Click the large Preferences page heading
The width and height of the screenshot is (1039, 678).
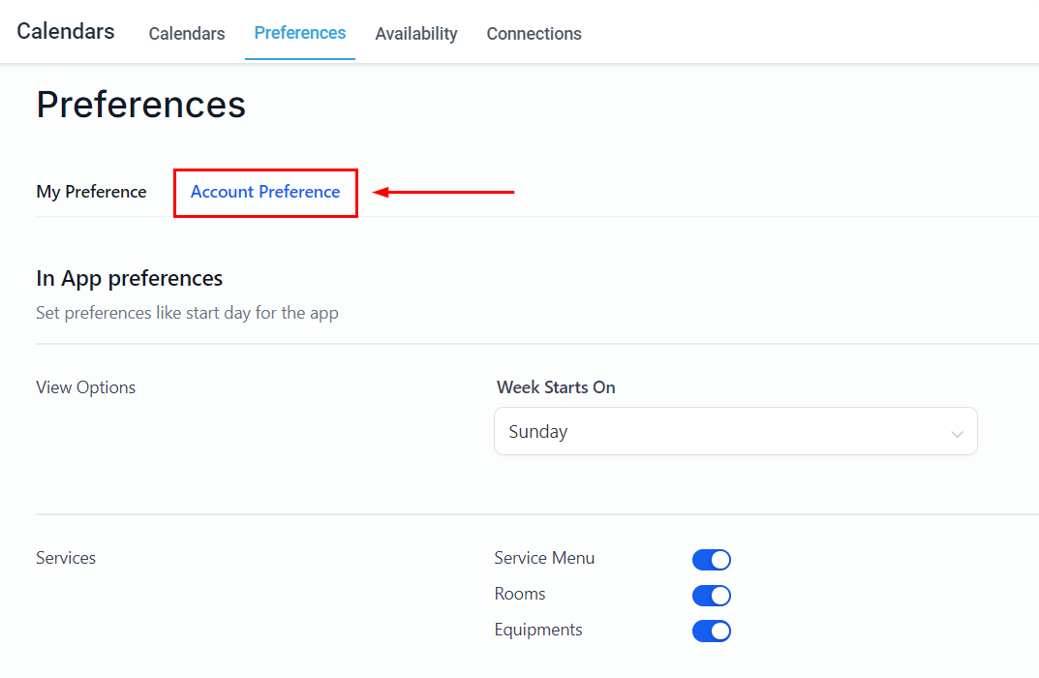click(x=141, y=105)
